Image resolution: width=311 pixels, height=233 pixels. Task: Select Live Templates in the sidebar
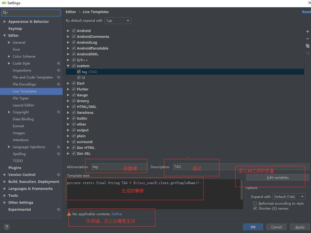pos(25,91)
